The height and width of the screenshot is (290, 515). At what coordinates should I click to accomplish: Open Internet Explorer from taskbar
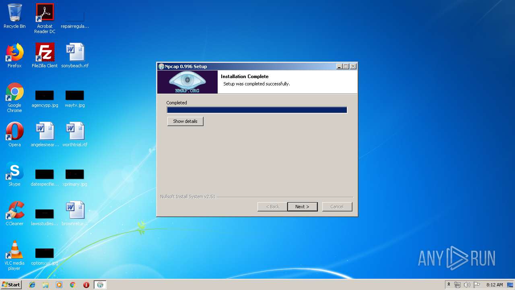(32, 285)
